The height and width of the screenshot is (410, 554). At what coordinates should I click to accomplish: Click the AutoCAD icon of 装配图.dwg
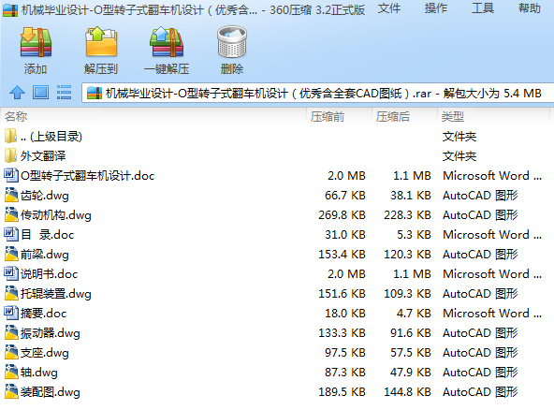[x=11, y=391]
